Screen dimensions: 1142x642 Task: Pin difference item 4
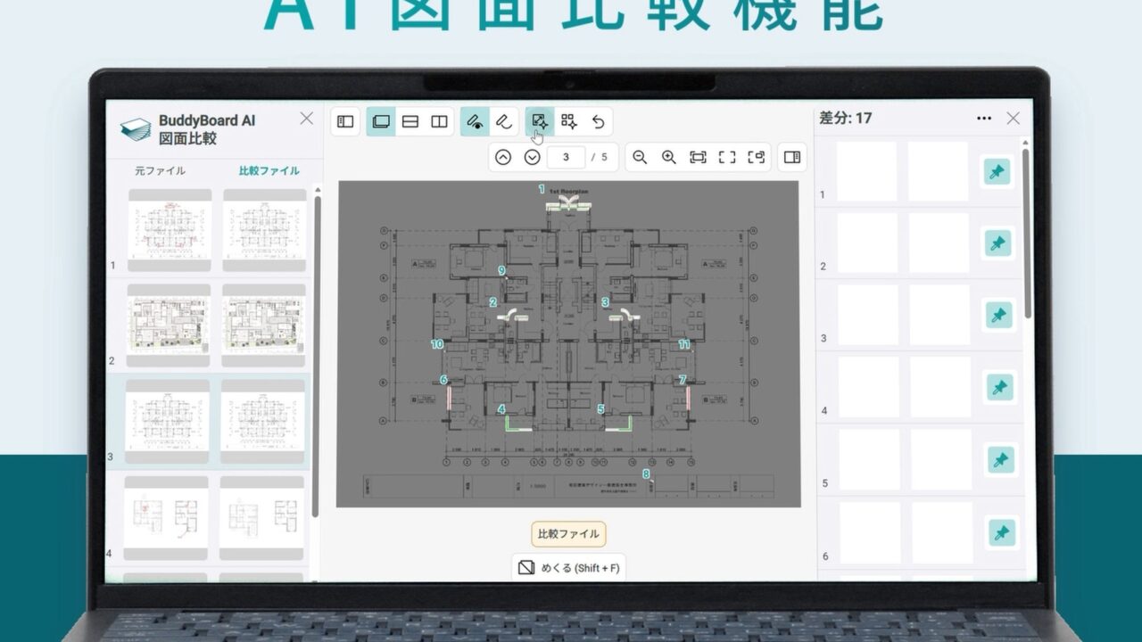point(1000,387)
